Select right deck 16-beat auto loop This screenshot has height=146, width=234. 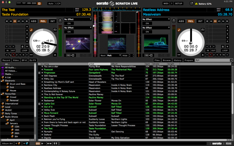point(224,55)
